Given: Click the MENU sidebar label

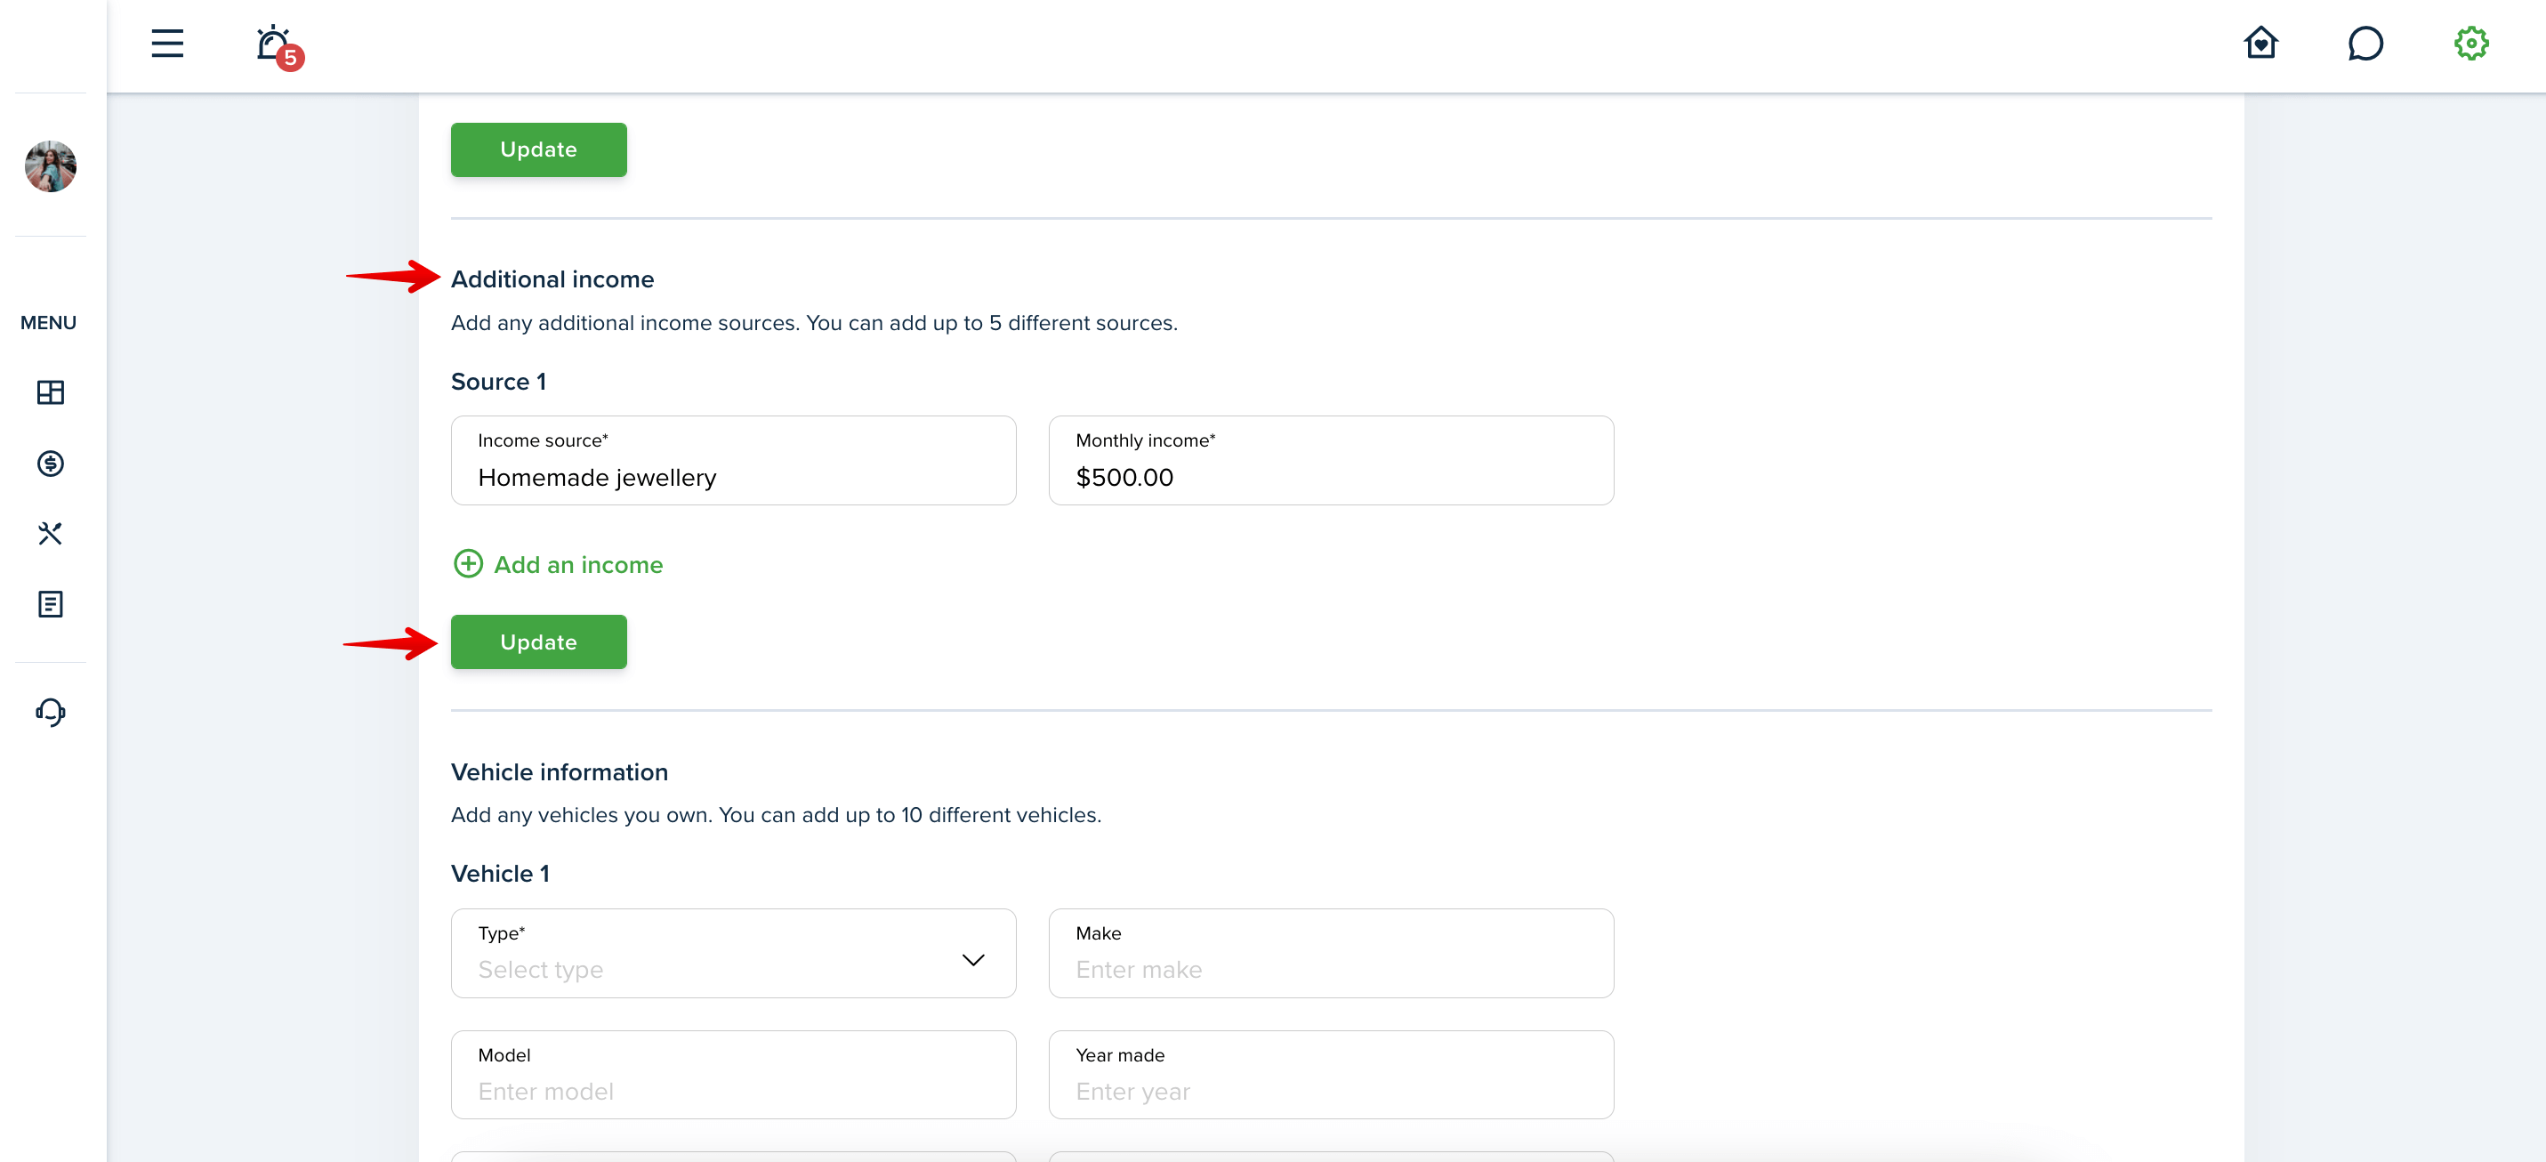Looking at the screenshot, I should (48, 323).
